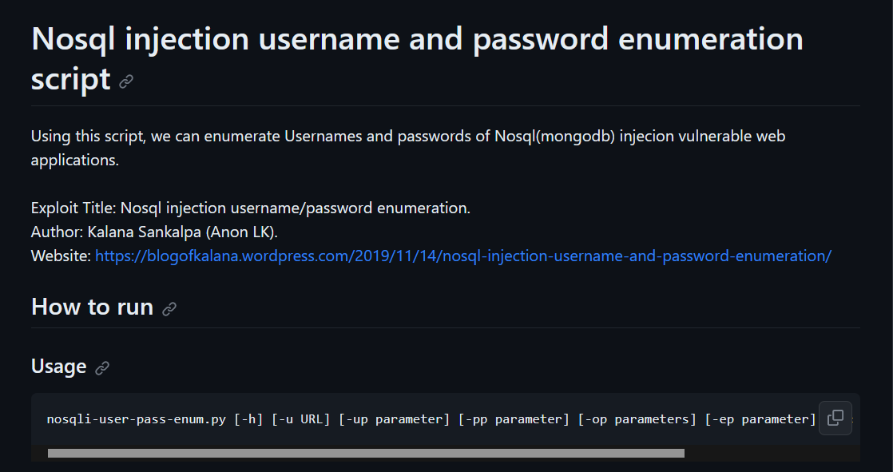Click the [-up parameter] option in code
The image size is (893, 472).
pos(394,419)
